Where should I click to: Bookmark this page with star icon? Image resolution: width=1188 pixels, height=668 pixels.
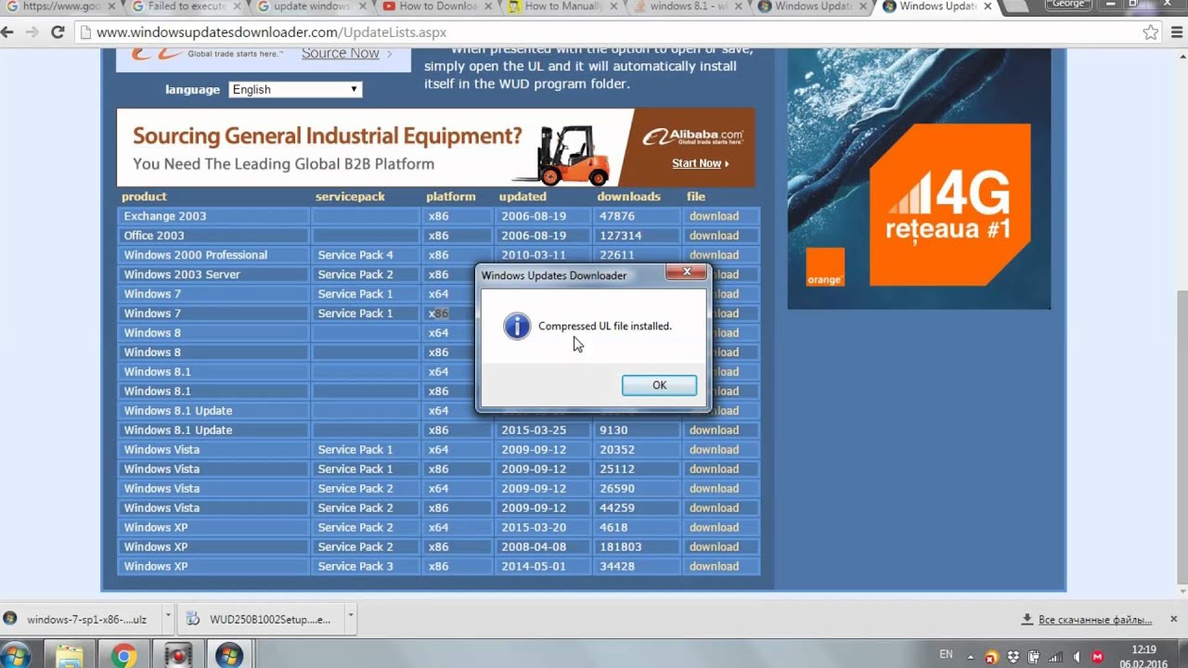point(1151,32)
